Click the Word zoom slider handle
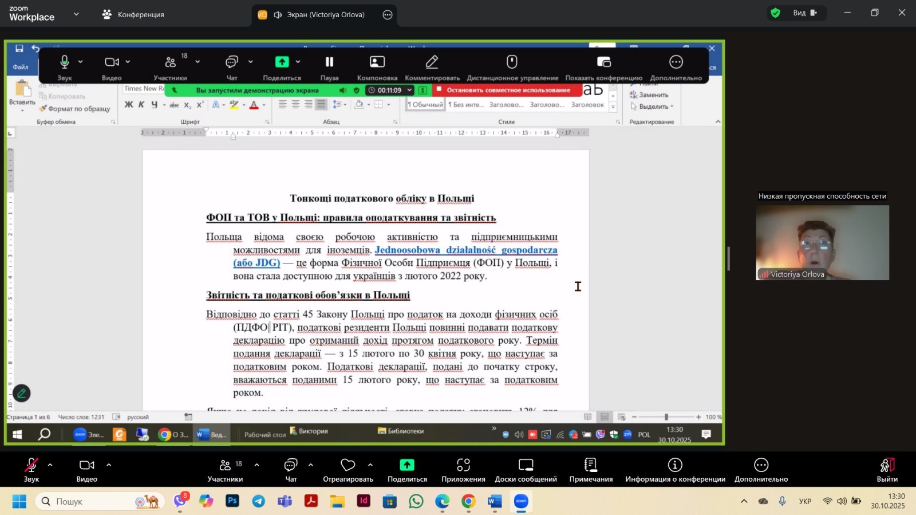The width and height of the screenshot is (916, 515). click(x=666, y=417)
